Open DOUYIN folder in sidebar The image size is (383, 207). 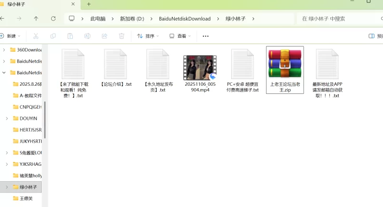tap(25, 118)
